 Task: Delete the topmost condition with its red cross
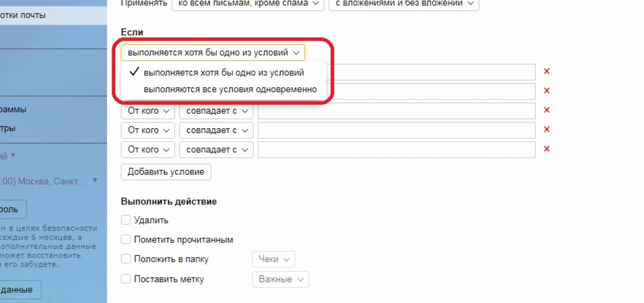coord(546,71)
